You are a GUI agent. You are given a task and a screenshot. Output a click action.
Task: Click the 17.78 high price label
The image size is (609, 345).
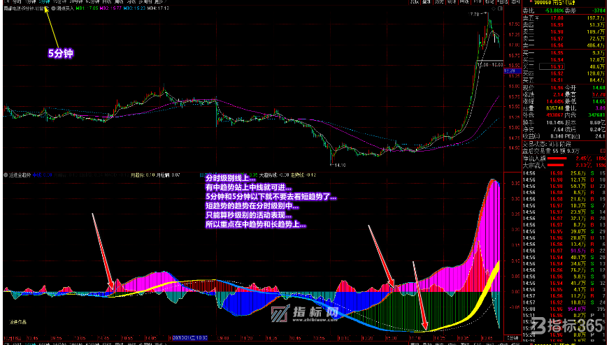tap(475, 15)
